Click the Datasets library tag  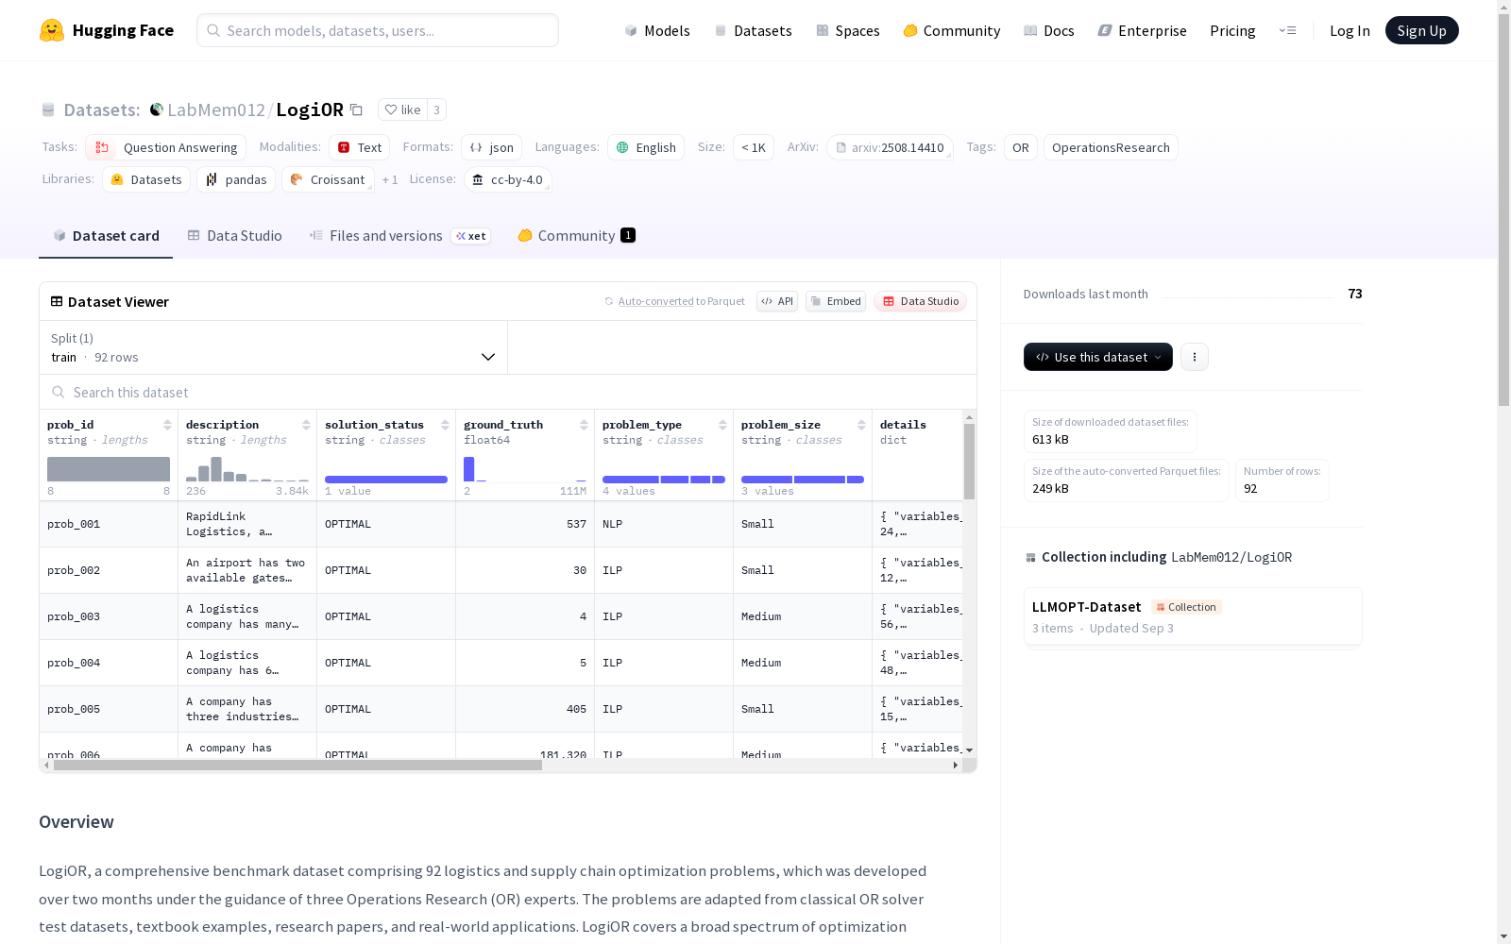pyautogui.click(x=146, y=179)
